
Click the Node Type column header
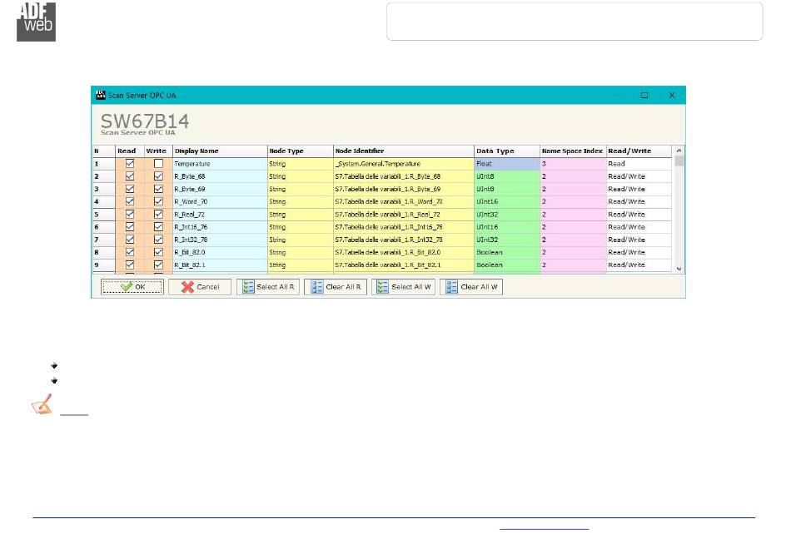(300, 151)
